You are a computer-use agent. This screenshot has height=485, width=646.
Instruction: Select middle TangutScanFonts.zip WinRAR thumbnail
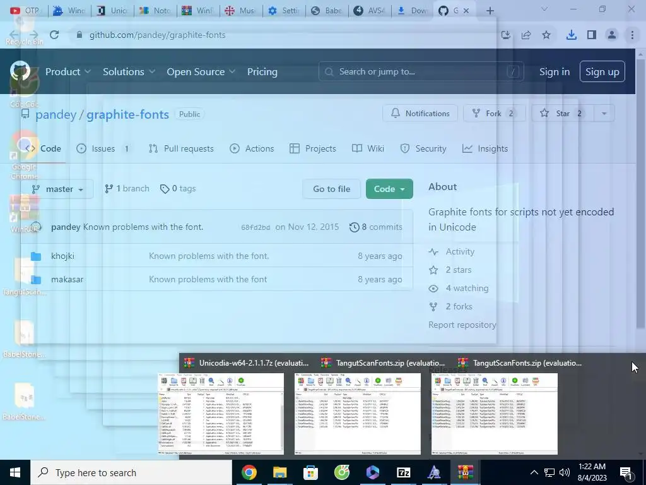[358, 414]
